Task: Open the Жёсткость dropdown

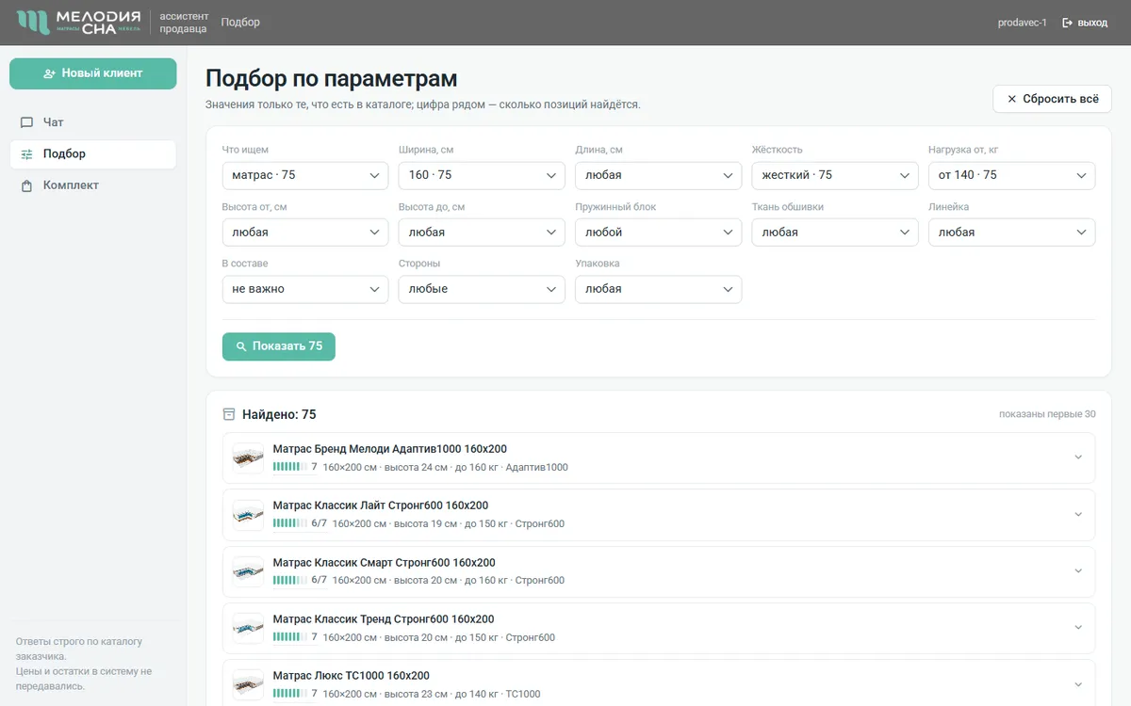Action: pos(835,175)
